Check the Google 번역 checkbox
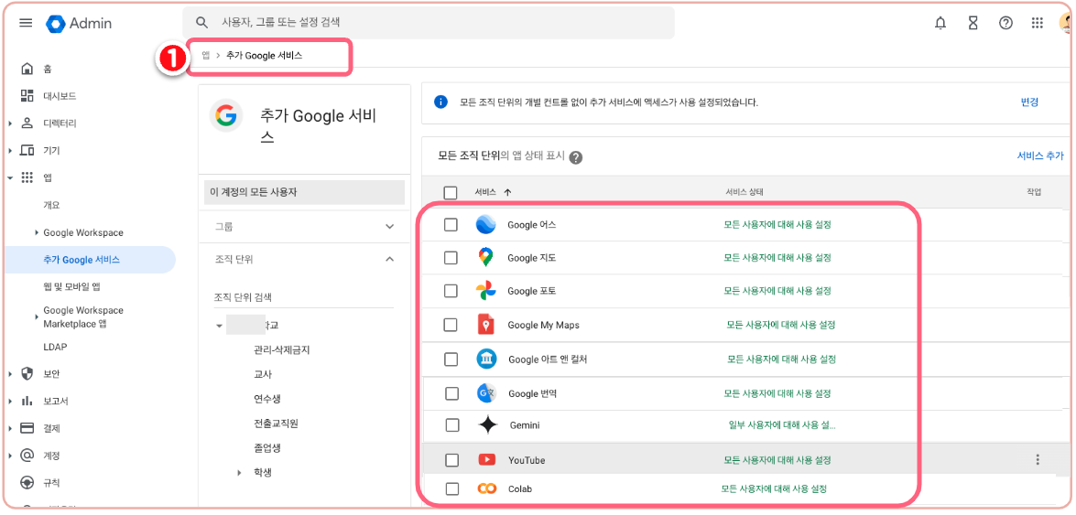The height and width of the screenshot is (515, 1076). tap(451, 393)
